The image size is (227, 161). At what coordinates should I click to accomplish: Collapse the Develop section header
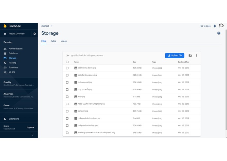[8, 42]
